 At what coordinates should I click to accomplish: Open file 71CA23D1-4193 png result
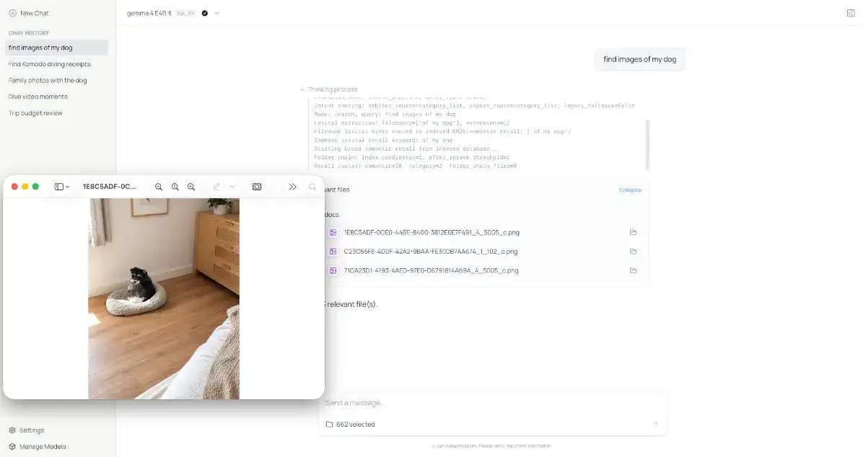431,270
